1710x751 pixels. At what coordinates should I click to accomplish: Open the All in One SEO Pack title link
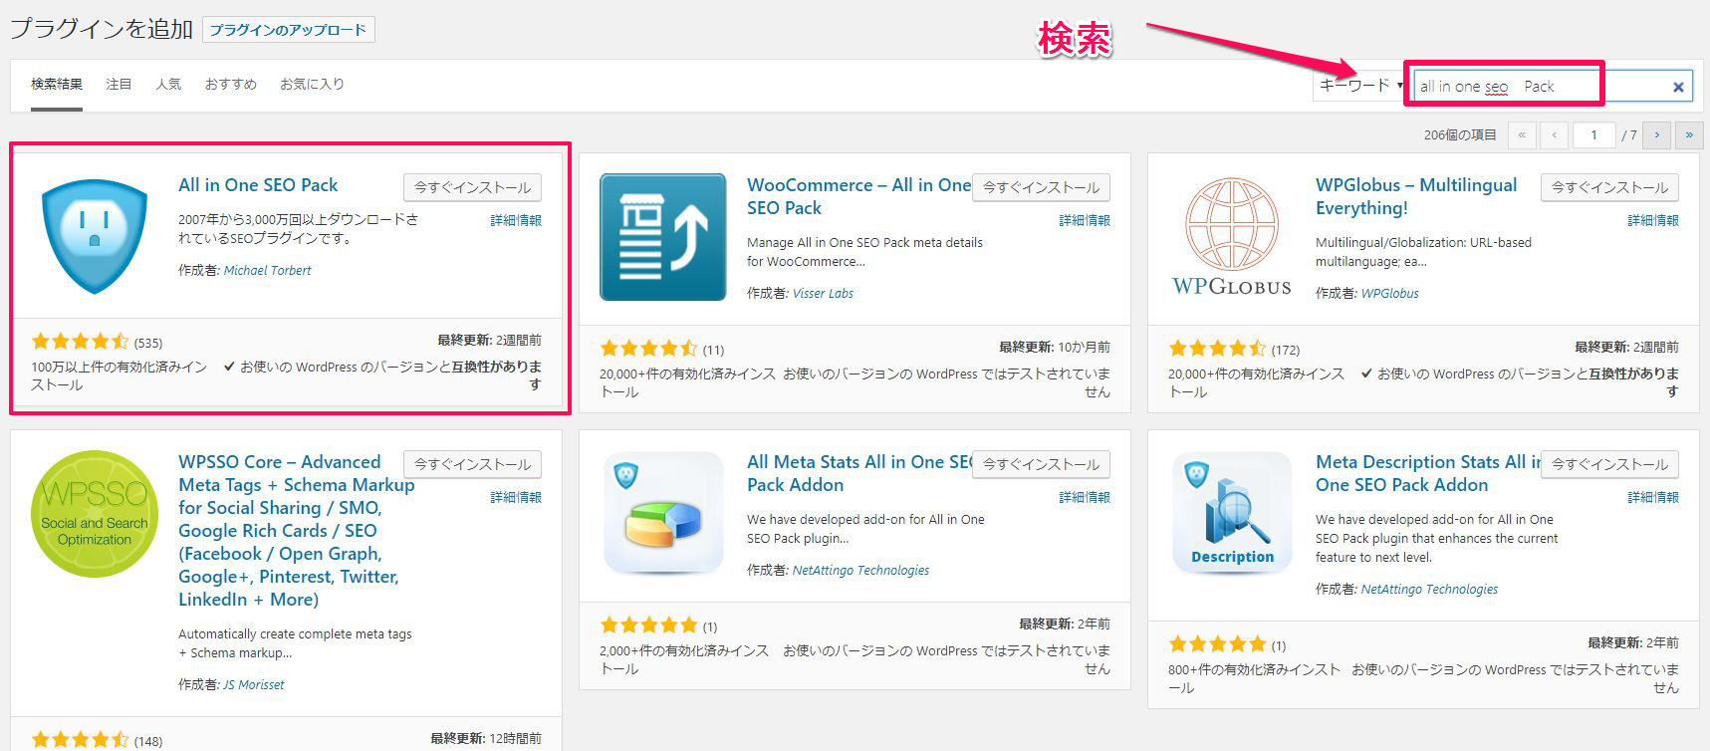point(258,185)
